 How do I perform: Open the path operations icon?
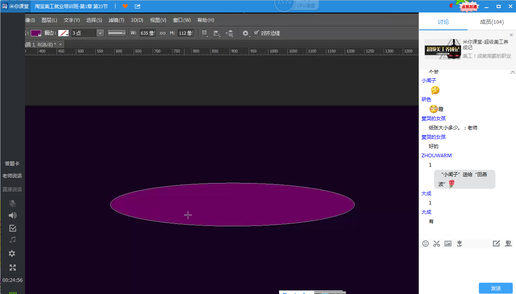205,33
